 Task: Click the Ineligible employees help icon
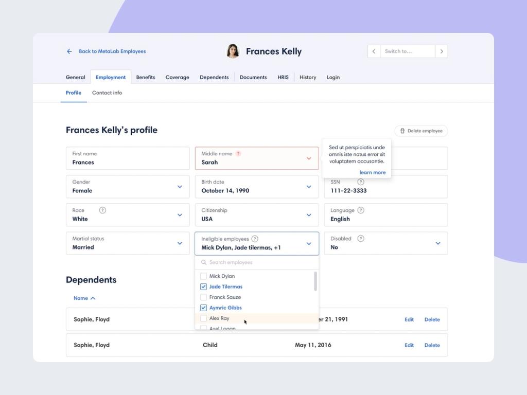[x=255, y=239]
